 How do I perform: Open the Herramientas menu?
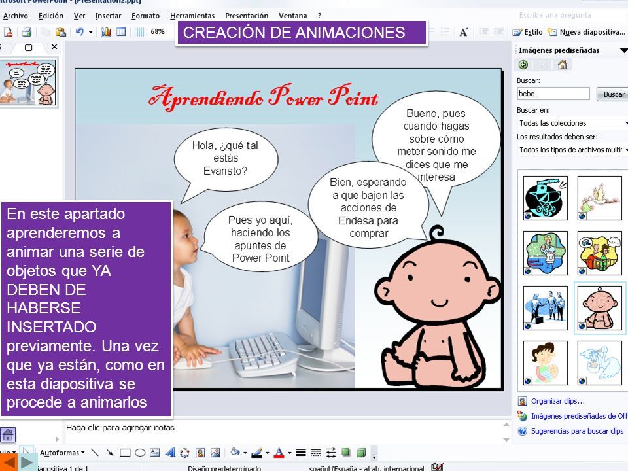pyautogui.click(x=192, y=16)
